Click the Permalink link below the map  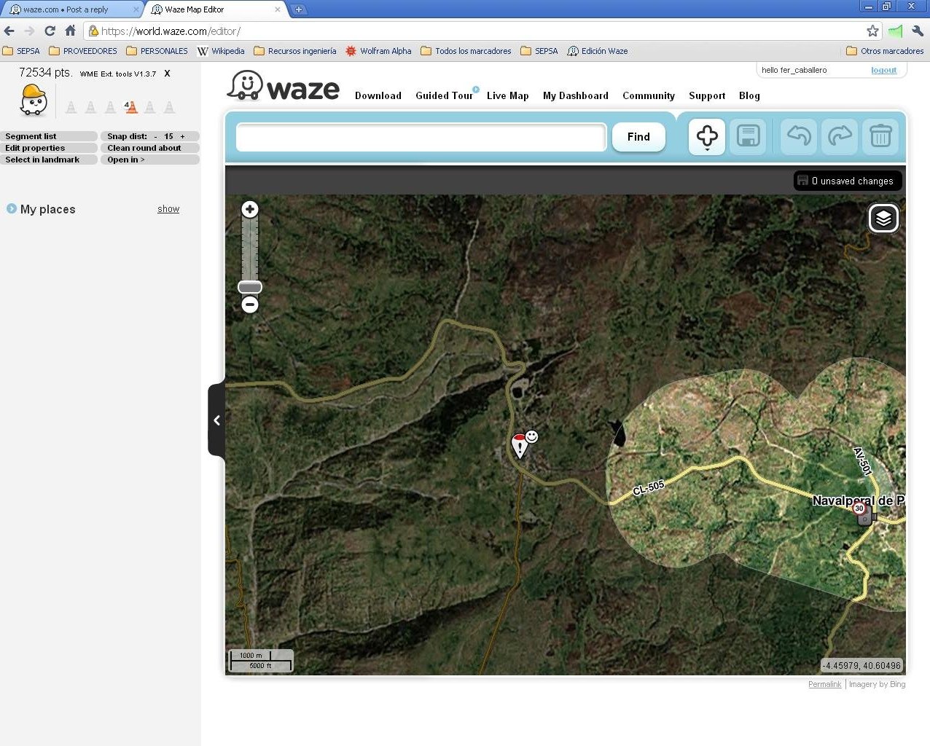click(824, 684)
